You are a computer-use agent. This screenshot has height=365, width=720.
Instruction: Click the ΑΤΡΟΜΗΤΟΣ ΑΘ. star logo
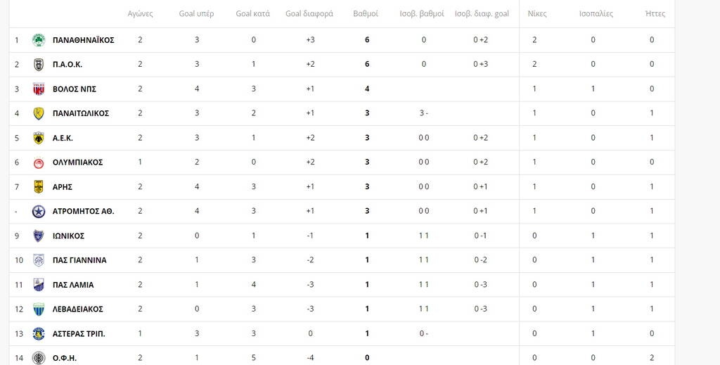[x=39, y=211]
